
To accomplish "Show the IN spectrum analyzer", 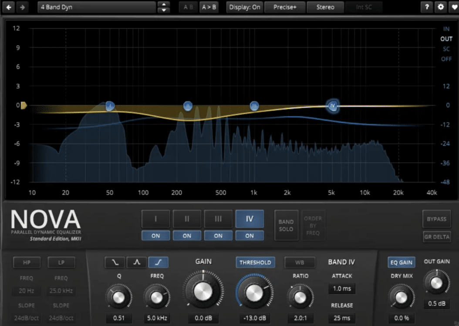I will [446, 29].
